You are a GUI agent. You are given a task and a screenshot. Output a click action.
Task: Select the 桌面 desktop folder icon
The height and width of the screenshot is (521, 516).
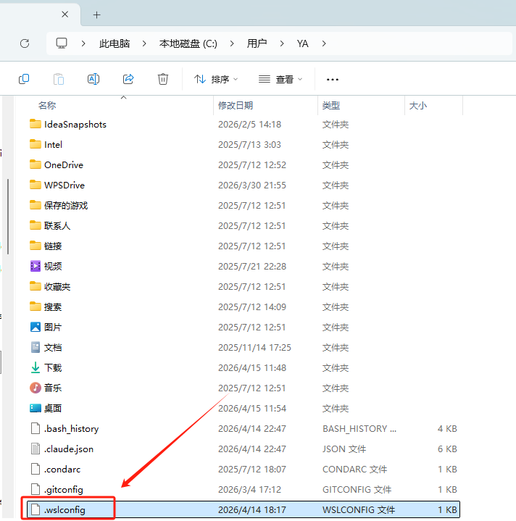[36, 408]
